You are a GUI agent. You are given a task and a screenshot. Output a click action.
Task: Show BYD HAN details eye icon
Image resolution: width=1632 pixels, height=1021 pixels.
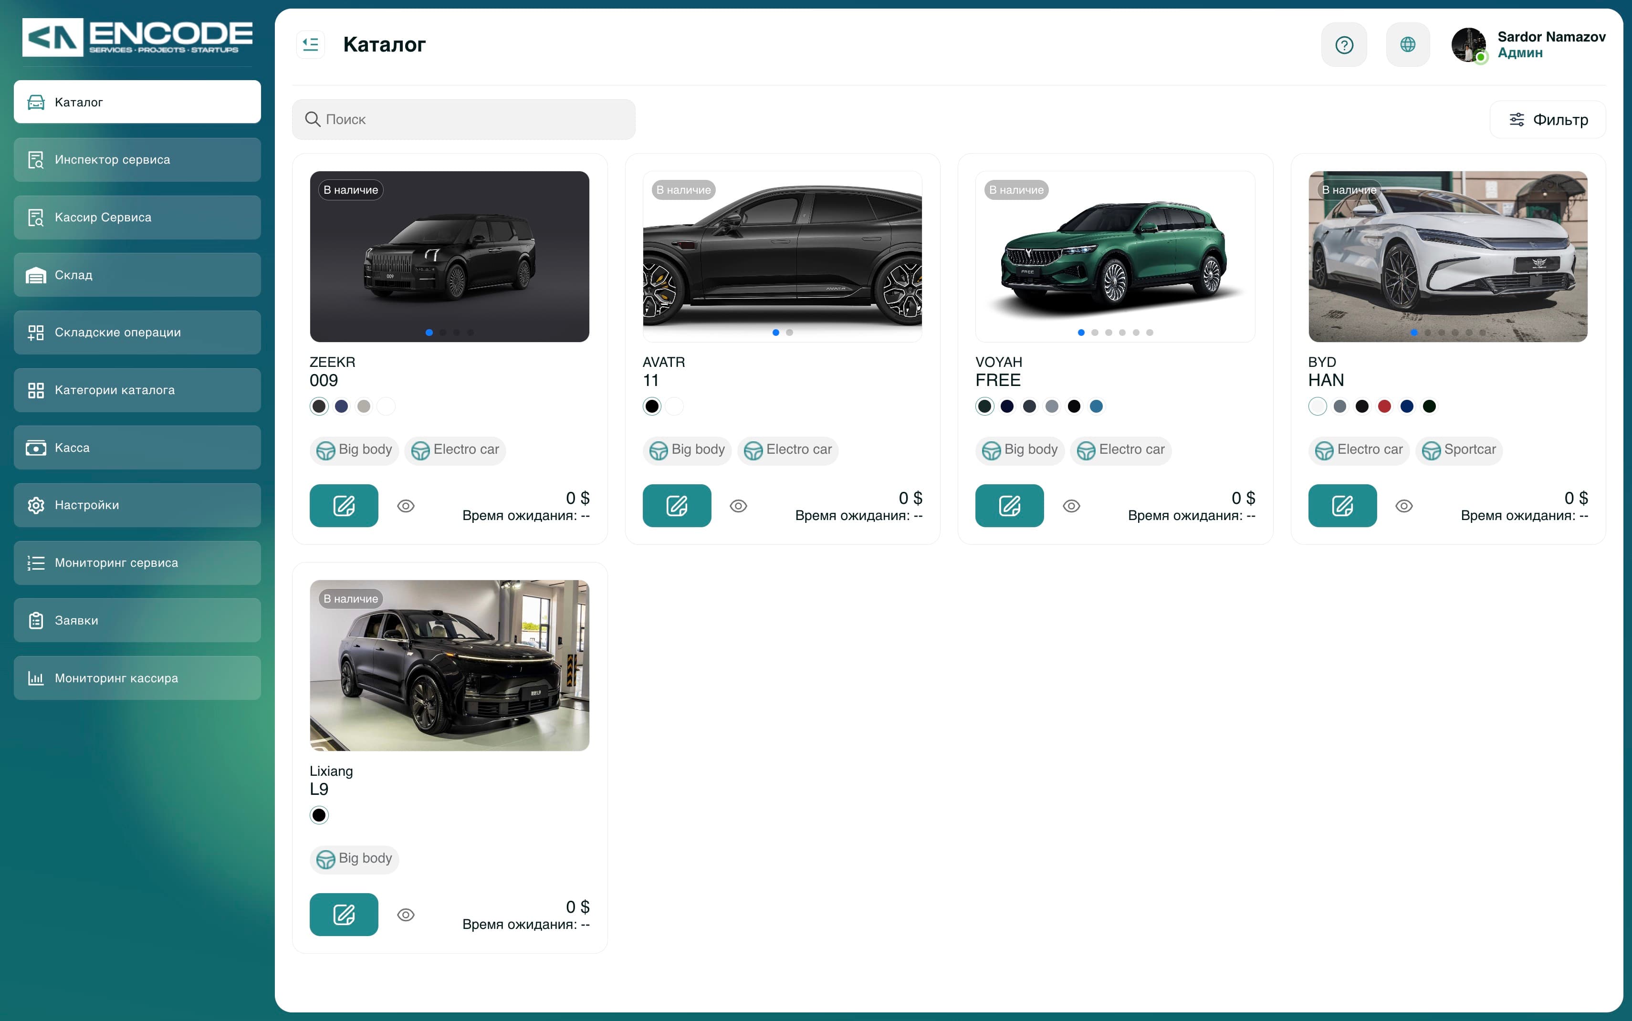1404,506
